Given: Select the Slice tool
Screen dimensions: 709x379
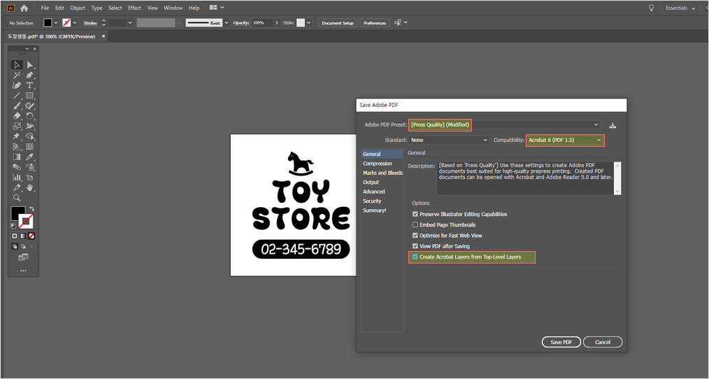Looking at the screenshot, I should coord(17,187).
